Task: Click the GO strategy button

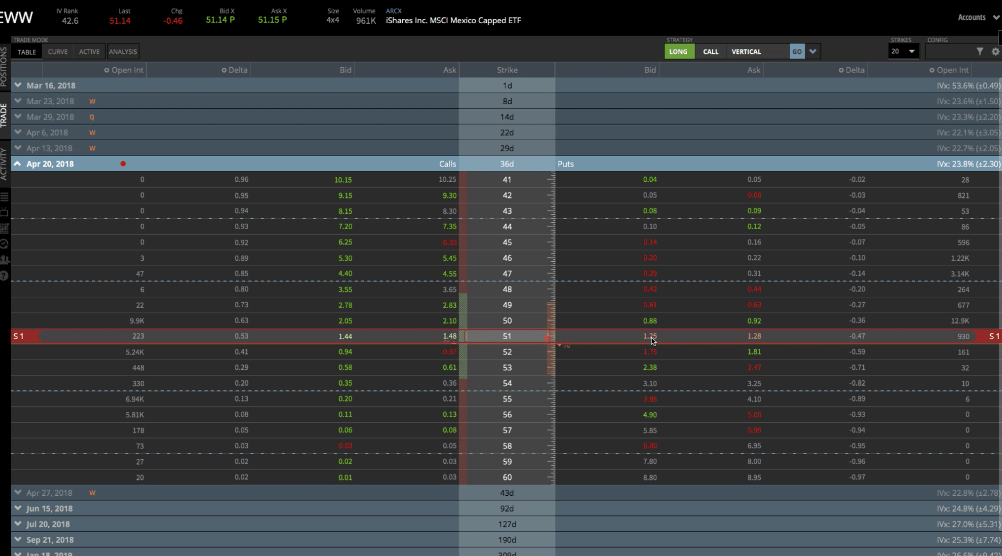Action: (797, 51)
